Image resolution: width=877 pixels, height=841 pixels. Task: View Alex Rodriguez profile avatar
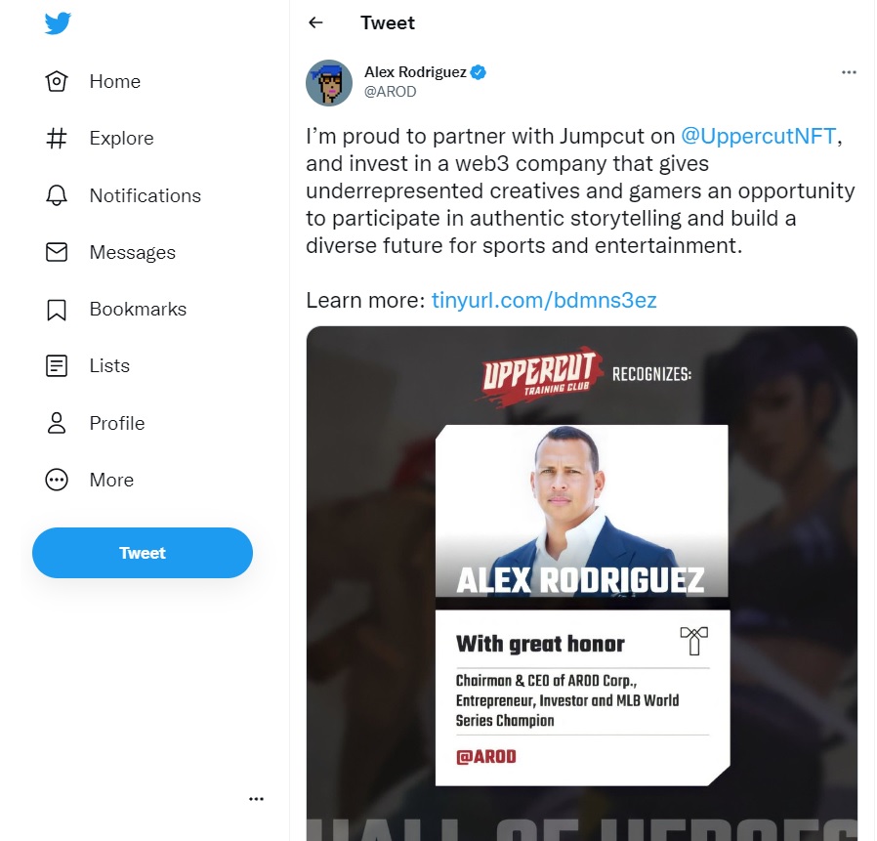point(329,83)
